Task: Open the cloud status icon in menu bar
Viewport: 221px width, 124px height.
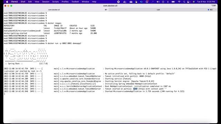Action: click(x=131, y=2)
